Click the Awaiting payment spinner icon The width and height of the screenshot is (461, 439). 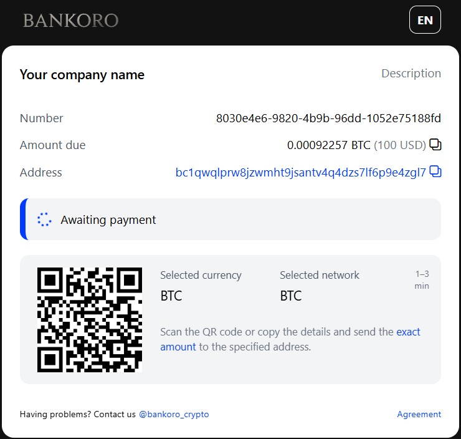(x=44, y=219)
